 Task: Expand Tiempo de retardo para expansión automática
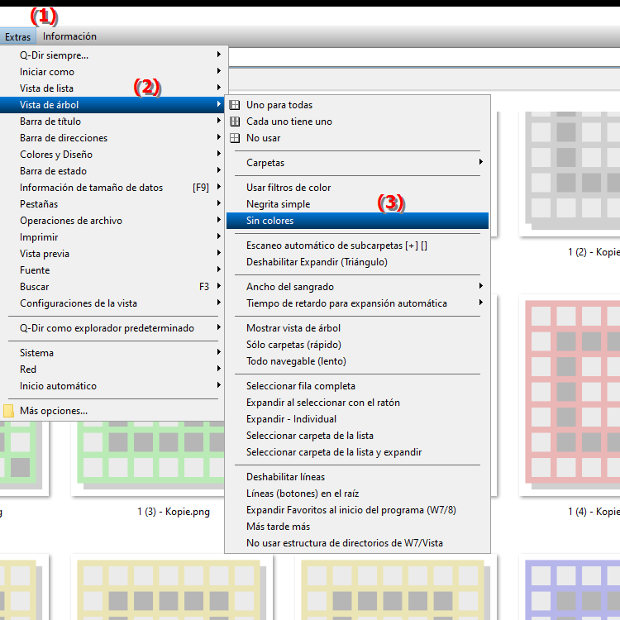(x=357, y=303)
